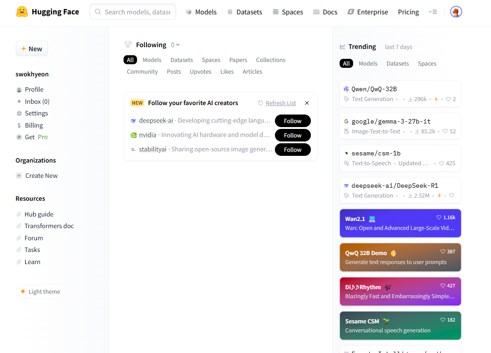Select the Papers filter tab
491x353 pixels.
click(238, 60)
